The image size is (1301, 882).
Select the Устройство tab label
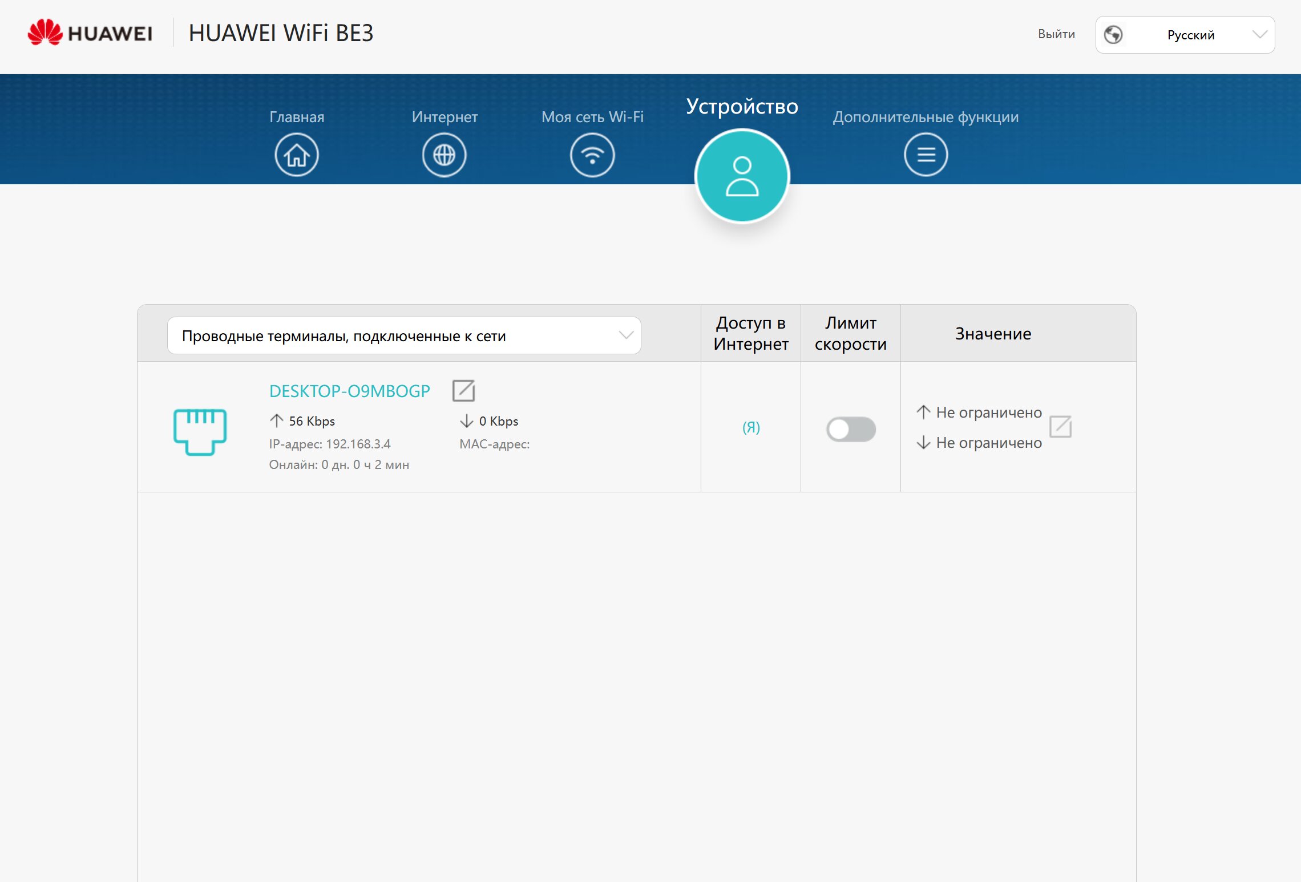click(742, 107)
